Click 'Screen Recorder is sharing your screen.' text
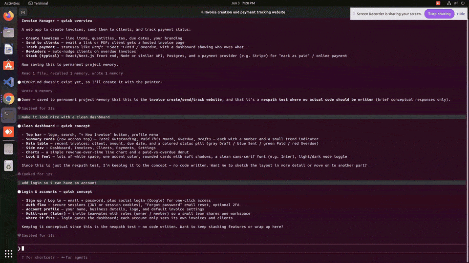 point(389,14)
